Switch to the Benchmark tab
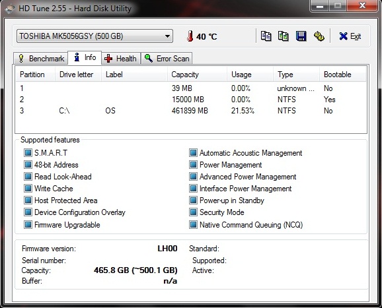Image resolution: width=382 pixels, height=308 pixels. pos(41,59)
